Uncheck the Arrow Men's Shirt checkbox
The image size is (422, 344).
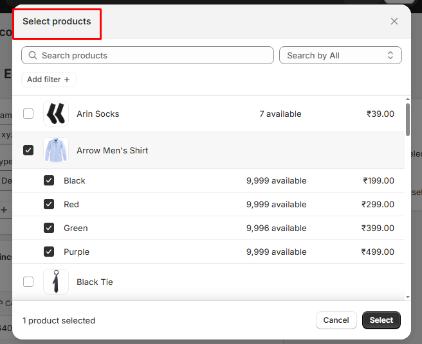pyautogui.click(x=28, y=150)
